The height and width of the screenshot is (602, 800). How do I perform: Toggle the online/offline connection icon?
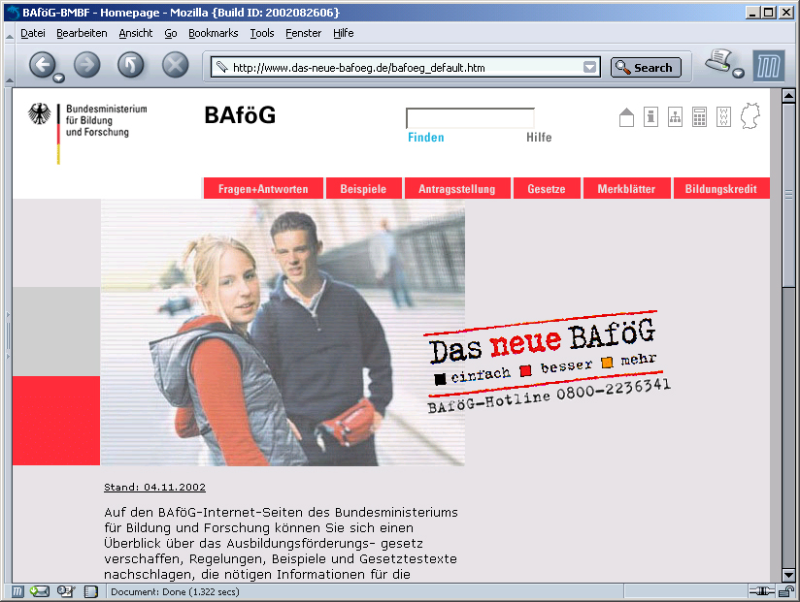pos(760,591)
